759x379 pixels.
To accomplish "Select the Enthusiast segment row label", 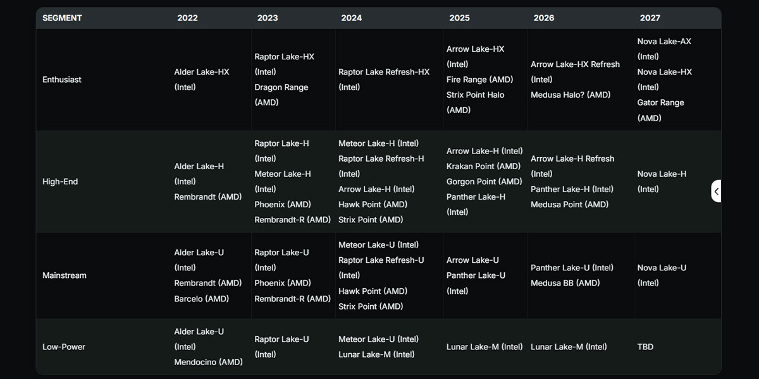I will 62,80.
